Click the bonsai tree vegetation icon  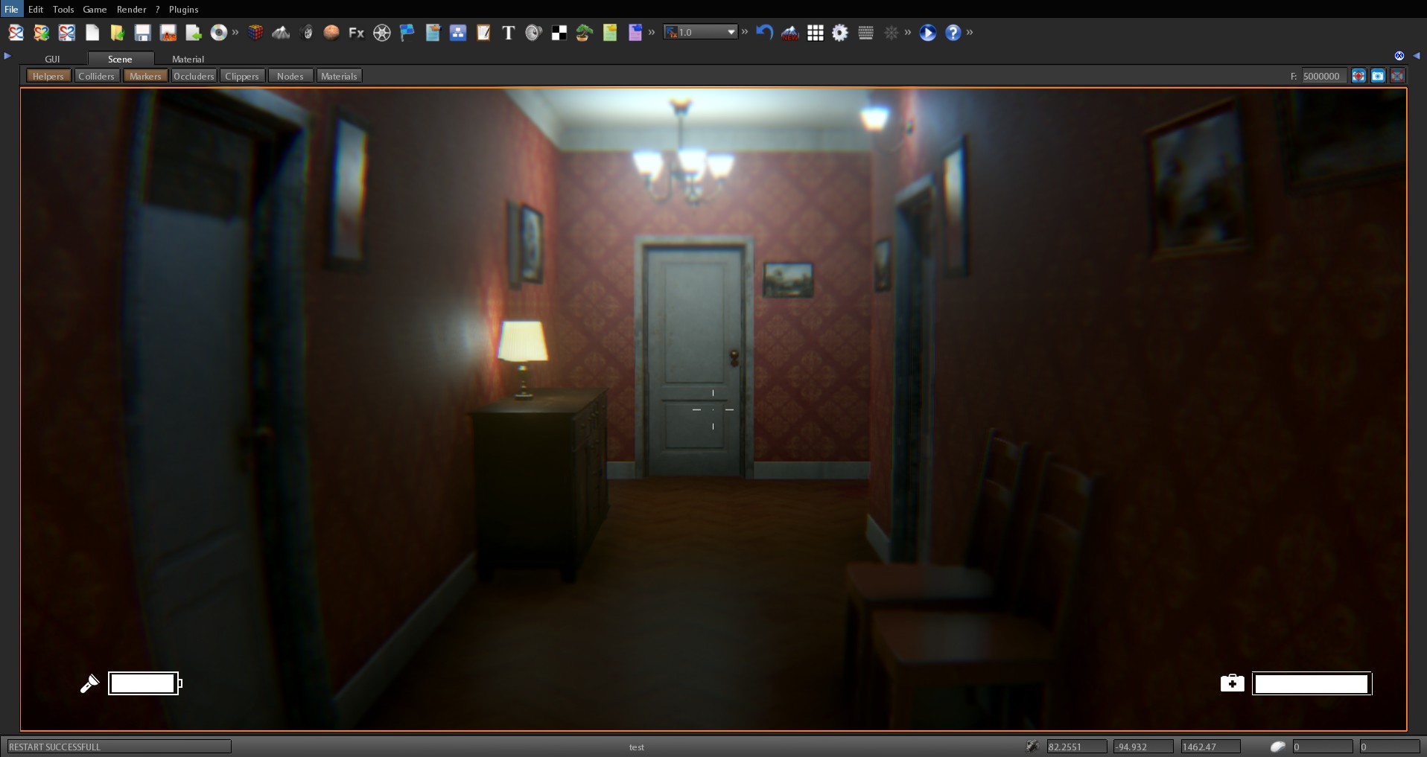(x=583, y=33)
